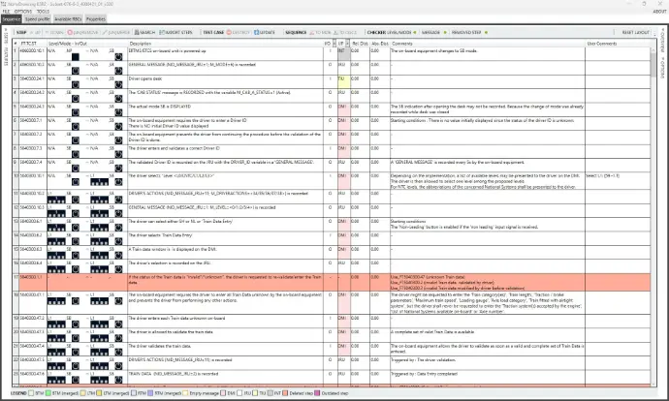669x401 pixels.
Task: Switch to the Available RBCs tab
Action: pyautogui.click(x=70, y=18)
